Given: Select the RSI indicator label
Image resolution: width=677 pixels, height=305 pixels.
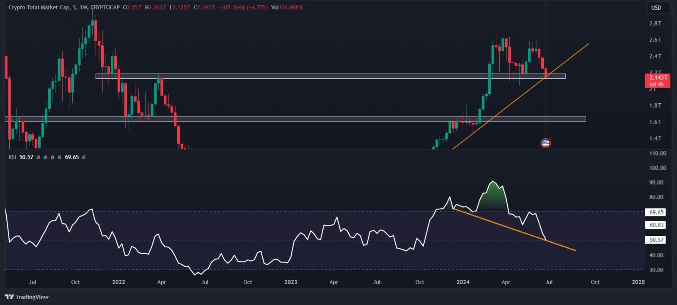Looking at the screenshot, I should 12,157.
